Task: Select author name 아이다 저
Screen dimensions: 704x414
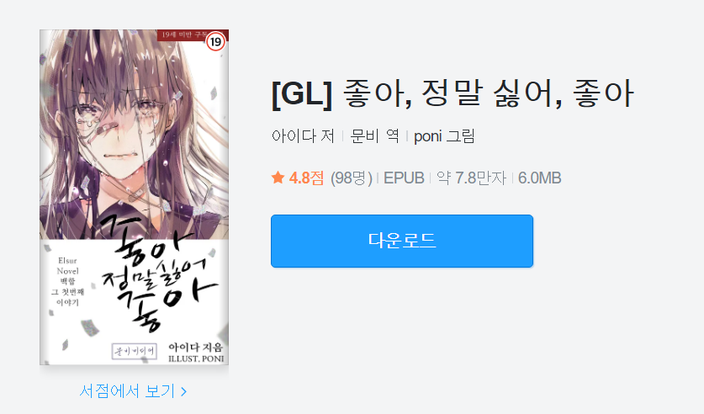Action: tap(303, 135)
